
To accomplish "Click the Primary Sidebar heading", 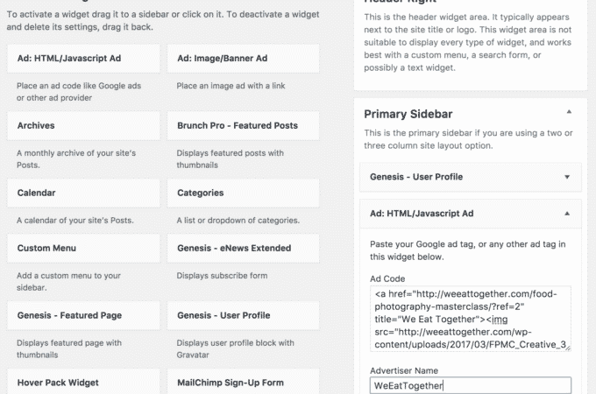I will pyautogui.click(x=408, y=114).
